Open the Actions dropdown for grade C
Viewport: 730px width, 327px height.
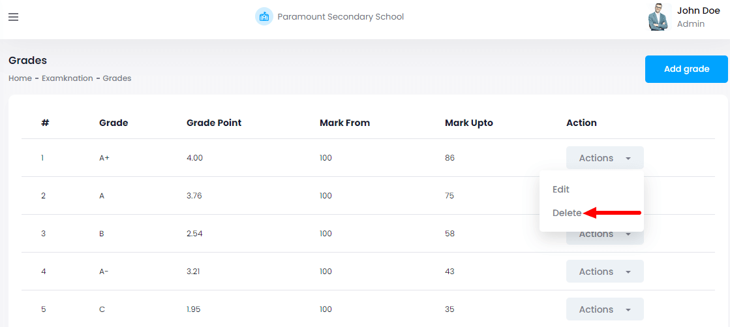click(x=605, y=309)
